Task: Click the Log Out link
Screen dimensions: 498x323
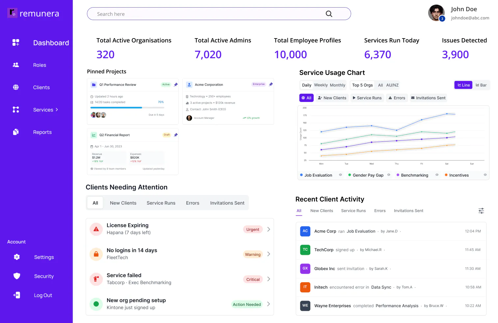Action: coord(43,295)
